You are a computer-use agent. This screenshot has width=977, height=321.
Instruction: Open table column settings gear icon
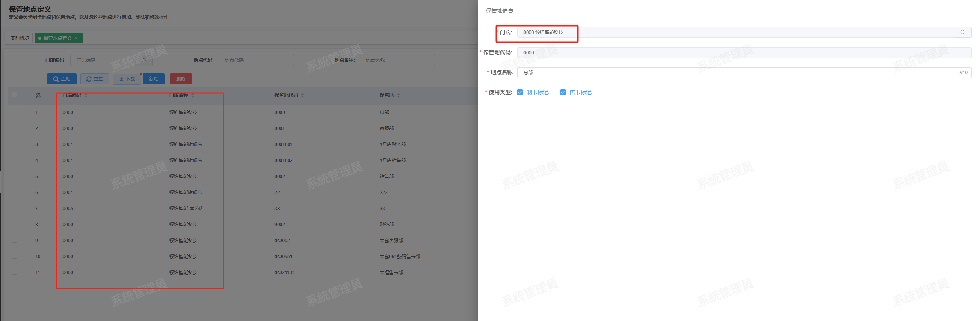click(x=38, y=96)
